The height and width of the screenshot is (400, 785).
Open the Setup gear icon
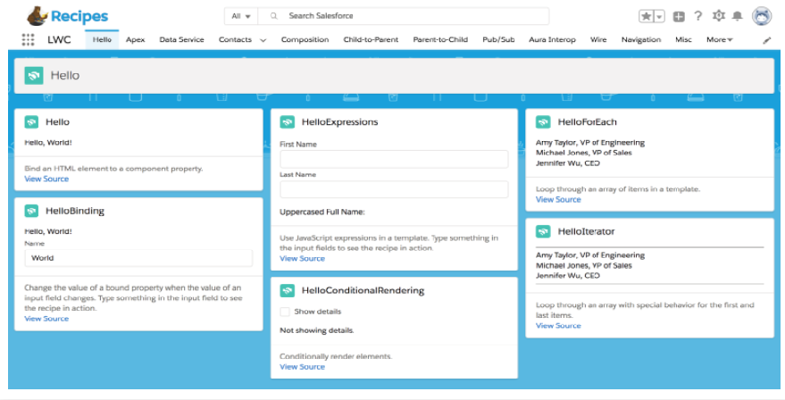point(717,16)
